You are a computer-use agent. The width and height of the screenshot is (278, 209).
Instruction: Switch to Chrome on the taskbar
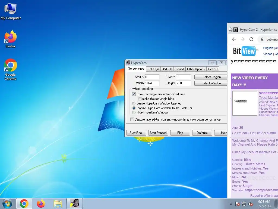(x=24, y=204)
